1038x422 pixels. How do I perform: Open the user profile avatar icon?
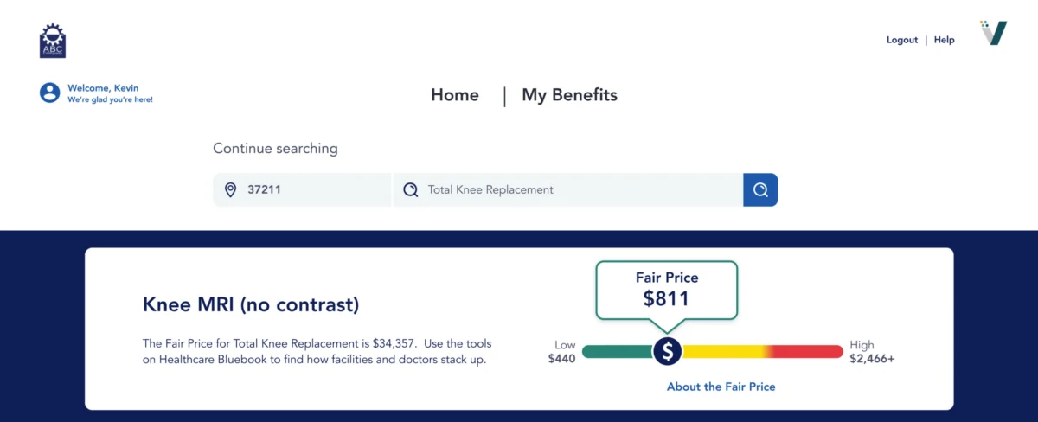click(x=50, y=93)
